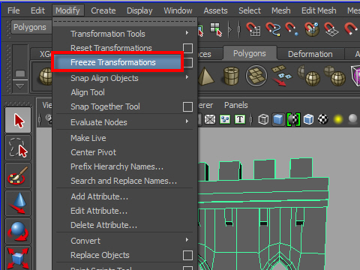Activate the Select tool arrow

coord(18,120)
